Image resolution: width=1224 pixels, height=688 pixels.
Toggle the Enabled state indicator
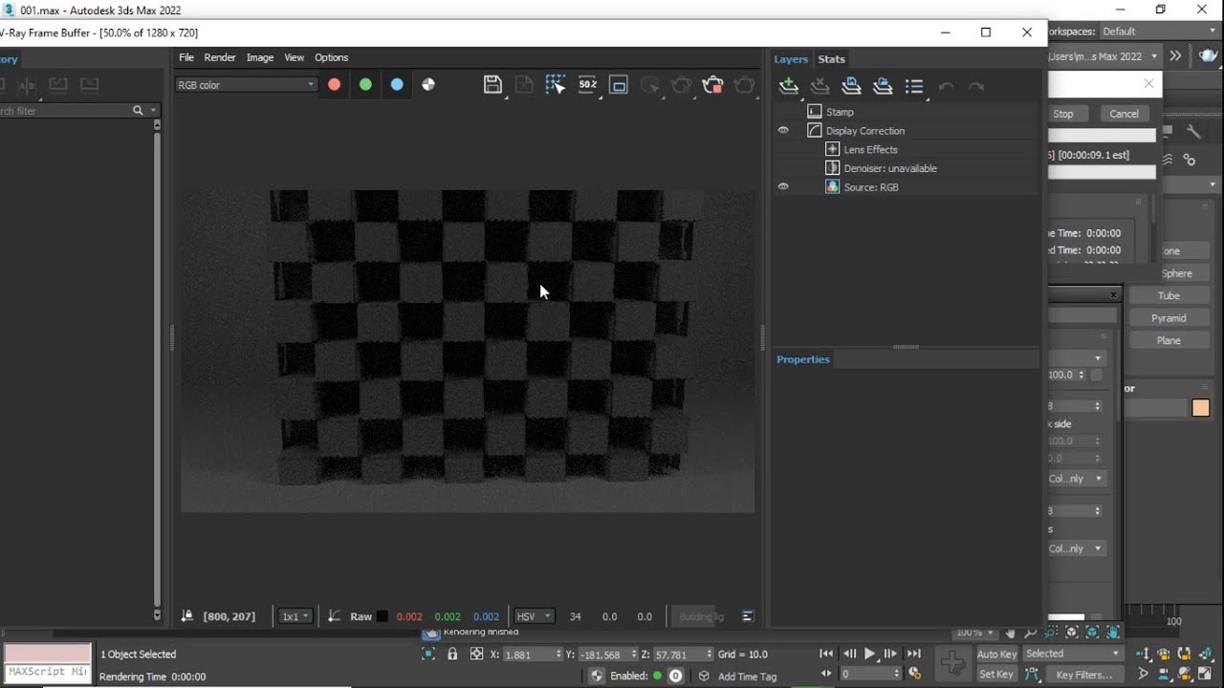[657, 676]
